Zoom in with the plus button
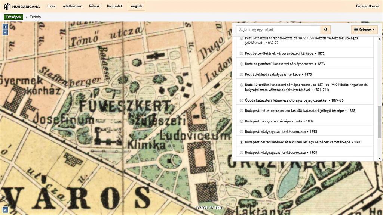The height and width of the screenshot is (215, 383). [5, 27]
